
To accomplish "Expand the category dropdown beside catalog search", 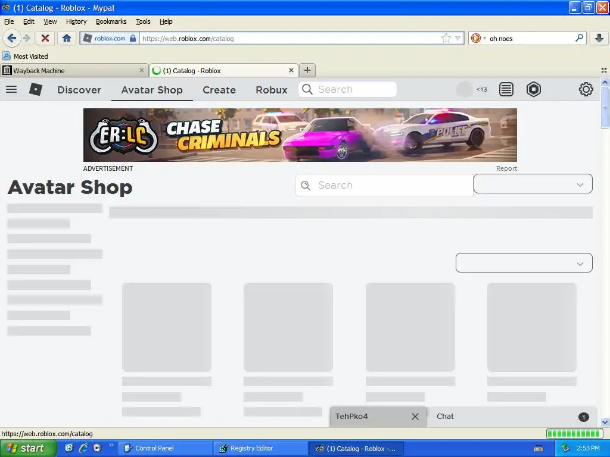I will (x=533, y=184).
